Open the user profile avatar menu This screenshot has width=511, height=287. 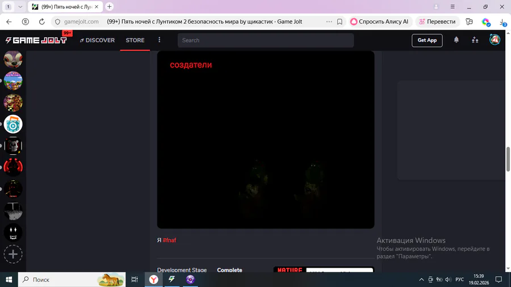(495, 40)
